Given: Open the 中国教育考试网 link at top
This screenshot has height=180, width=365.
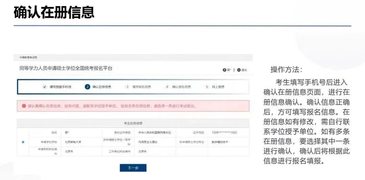Looking at the screenshot, I should (x=28, y=58).
